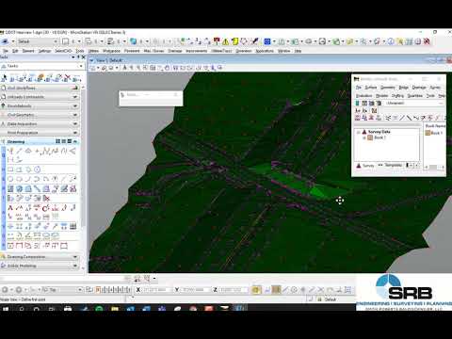Expand the Drawing Composition task group
Viewport: 452px width, 339px height.
pyautogui.click(x=40, y=257)
